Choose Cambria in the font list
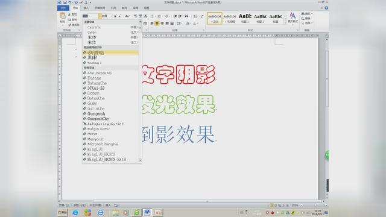 tap(110, 27)
